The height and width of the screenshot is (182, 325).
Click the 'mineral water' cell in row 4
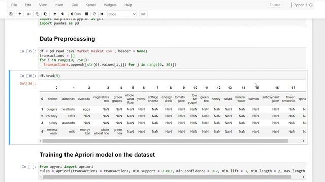(52, 131)
